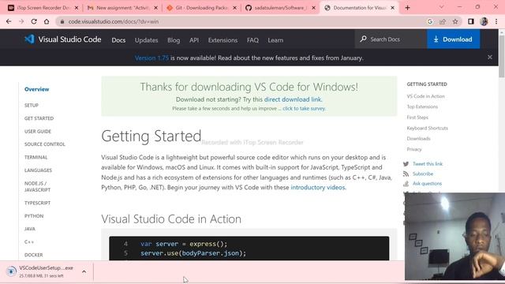Open the Extensions menu item
This screenshot has width=505, height=284.
[x=223, y=40]
